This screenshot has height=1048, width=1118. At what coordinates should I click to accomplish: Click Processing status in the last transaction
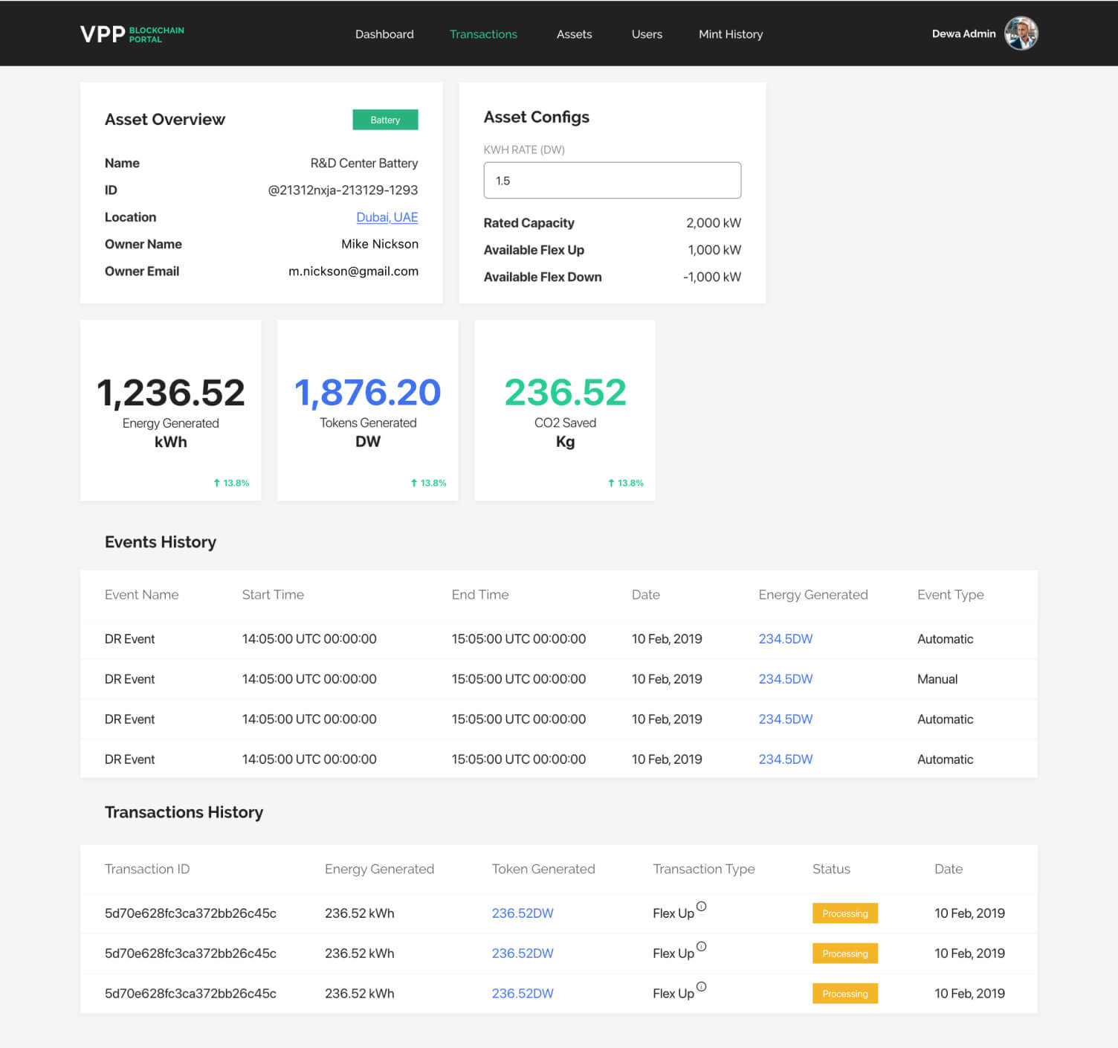(844, 994)
